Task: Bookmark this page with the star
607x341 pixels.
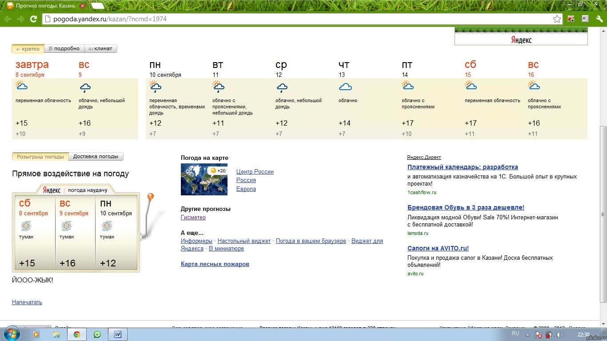Action: point(557,19)
